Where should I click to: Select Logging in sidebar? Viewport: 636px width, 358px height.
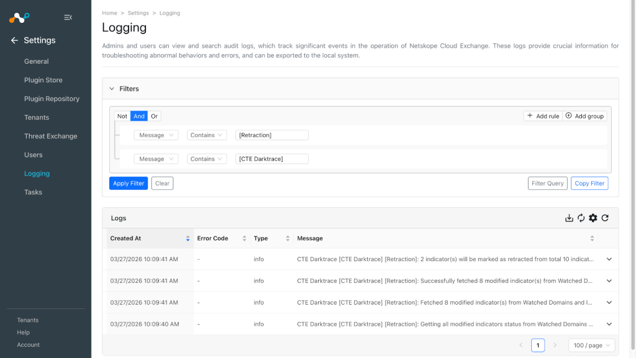[37, 173]
